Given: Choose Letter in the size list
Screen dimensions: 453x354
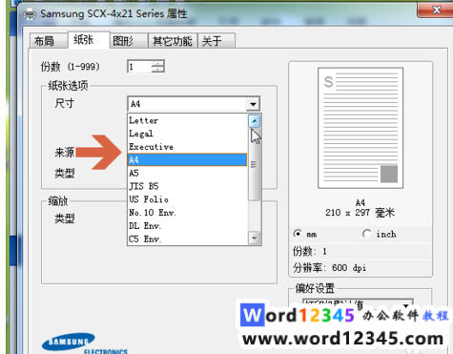Looking at the screenshot, I should [x=187, y=120].
